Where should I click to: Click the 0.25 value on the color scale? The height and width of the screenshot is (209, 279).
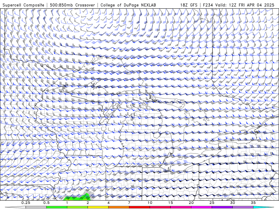(26, 203)
